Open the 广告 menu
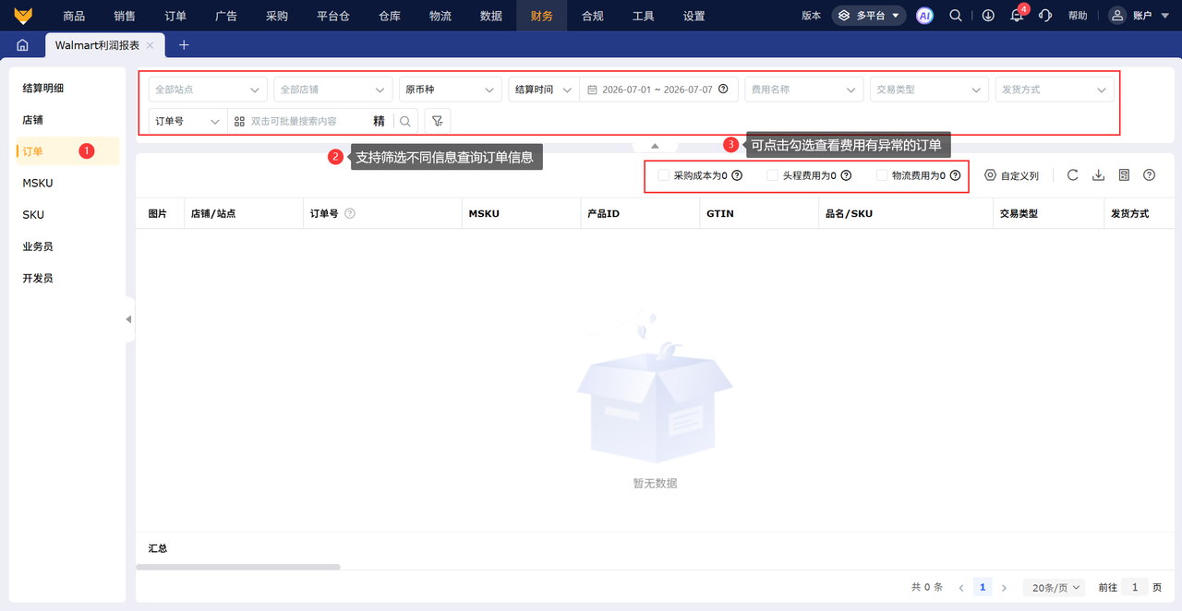 226,16
